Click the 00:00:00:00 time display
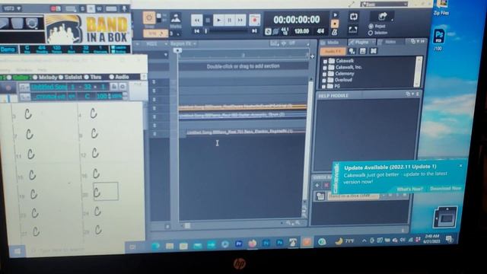 (x=296, y=20)
